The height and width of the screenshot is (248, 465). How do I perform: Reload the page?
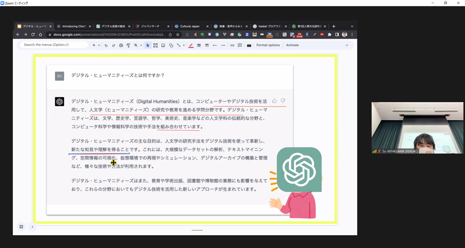click(x=33, y=35)
